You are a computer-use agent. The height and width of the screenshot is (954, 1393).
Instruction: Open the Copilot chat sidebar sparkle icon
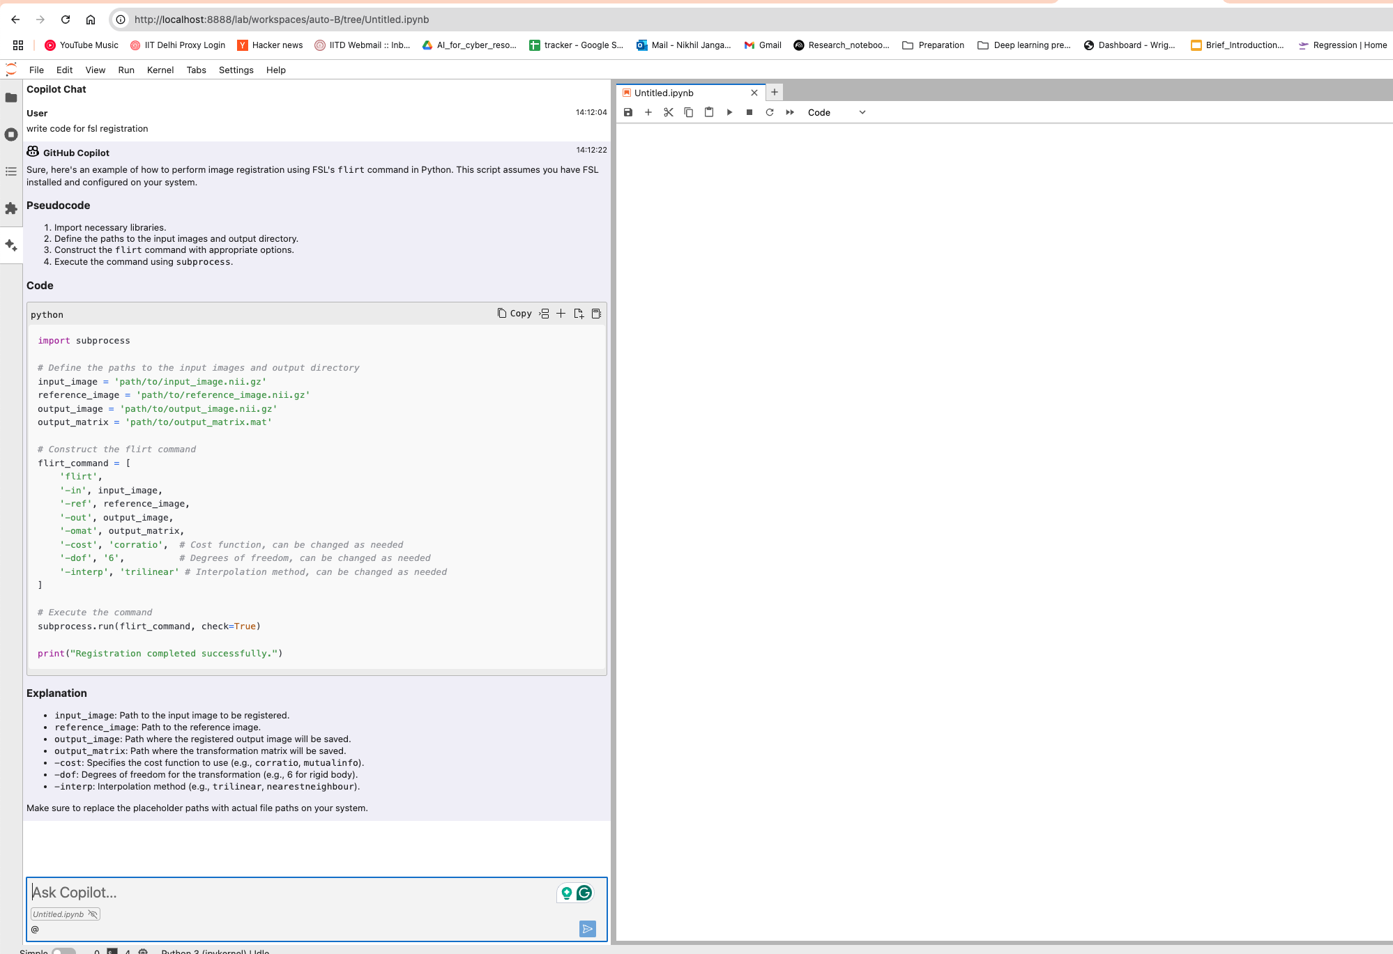point(11,245)
